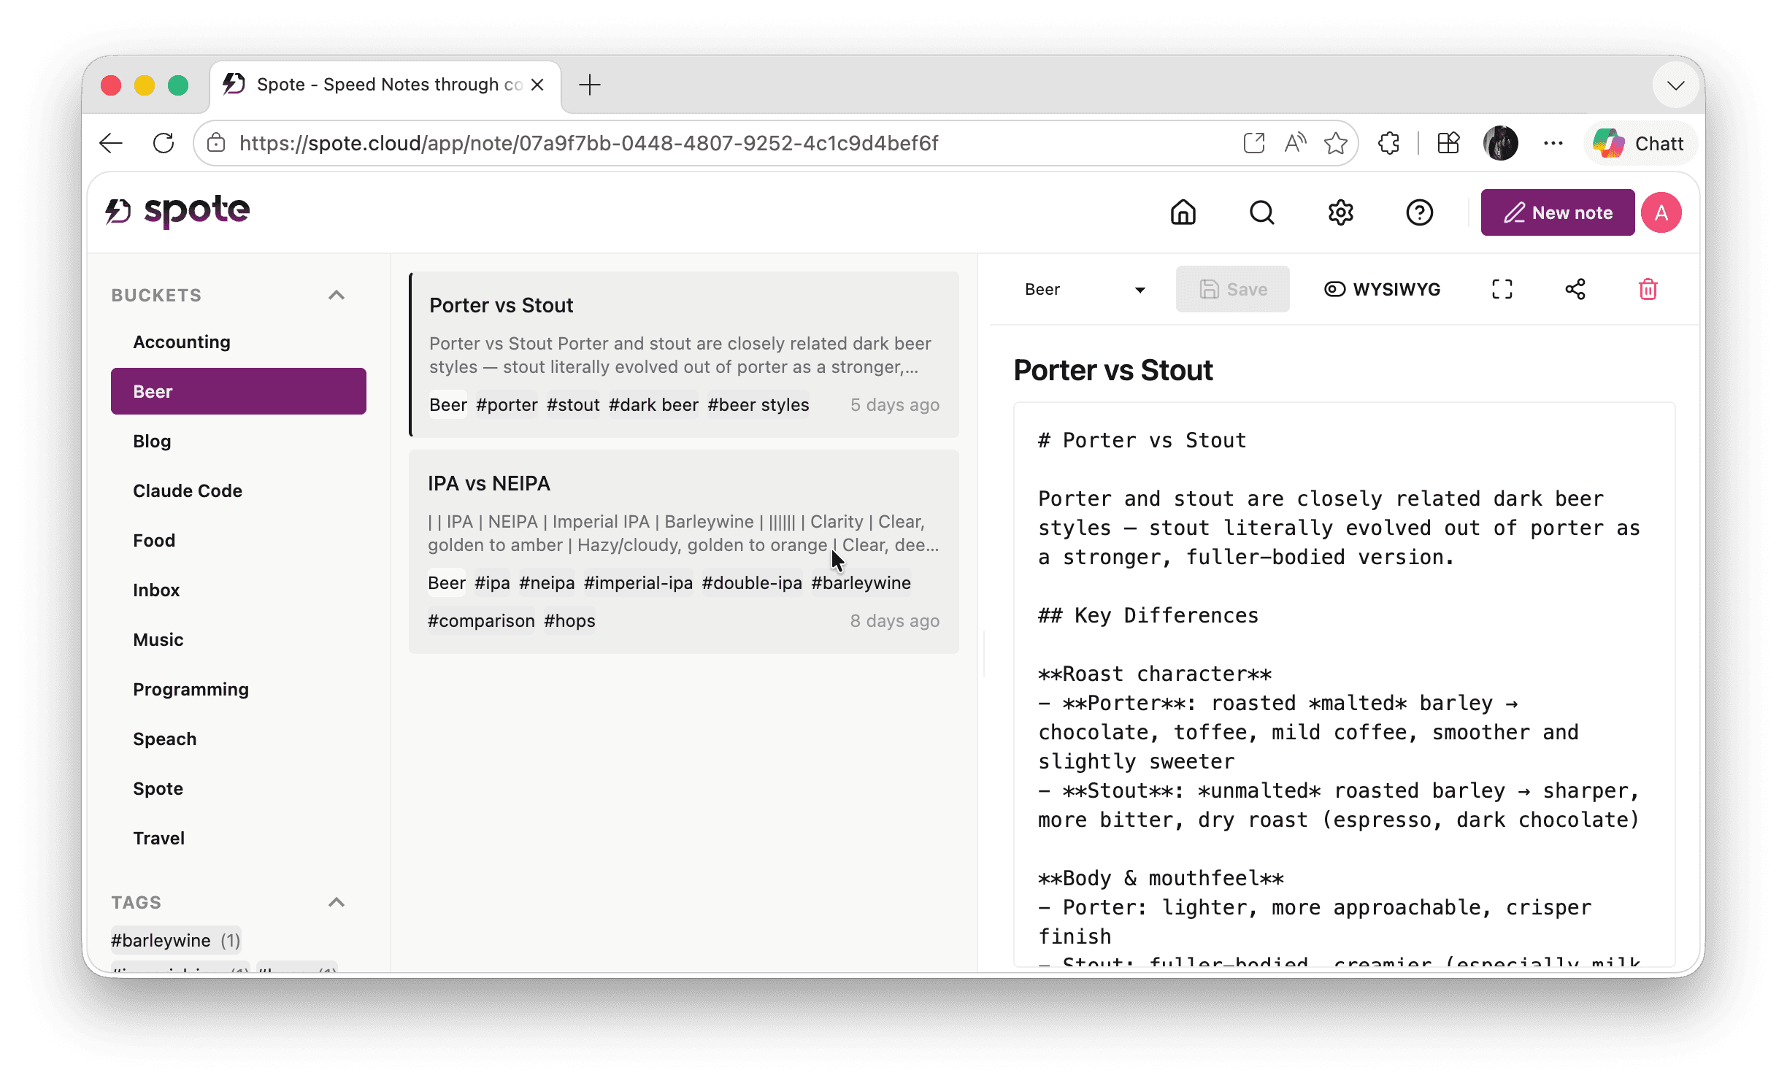The image size is (1787, 1086).
Task: Open settings via the gear icon
Action: (1340, 212)
